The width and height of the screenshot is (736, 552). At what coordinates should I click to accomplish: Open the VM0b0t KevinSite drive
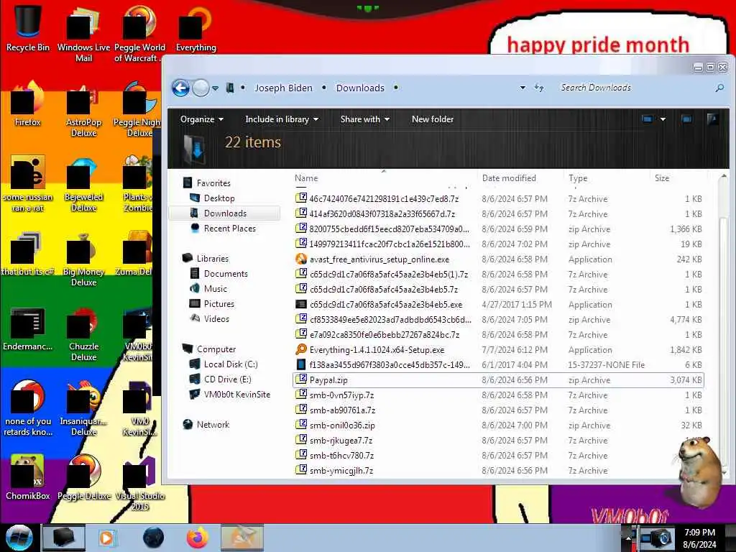point(236,394)
